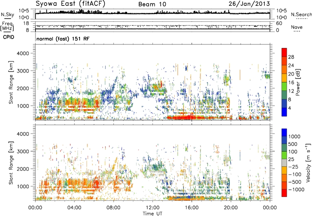312x216 pixels.
Task: Select the 'Freq. [MHz]' label
Action: coord(7,26)
